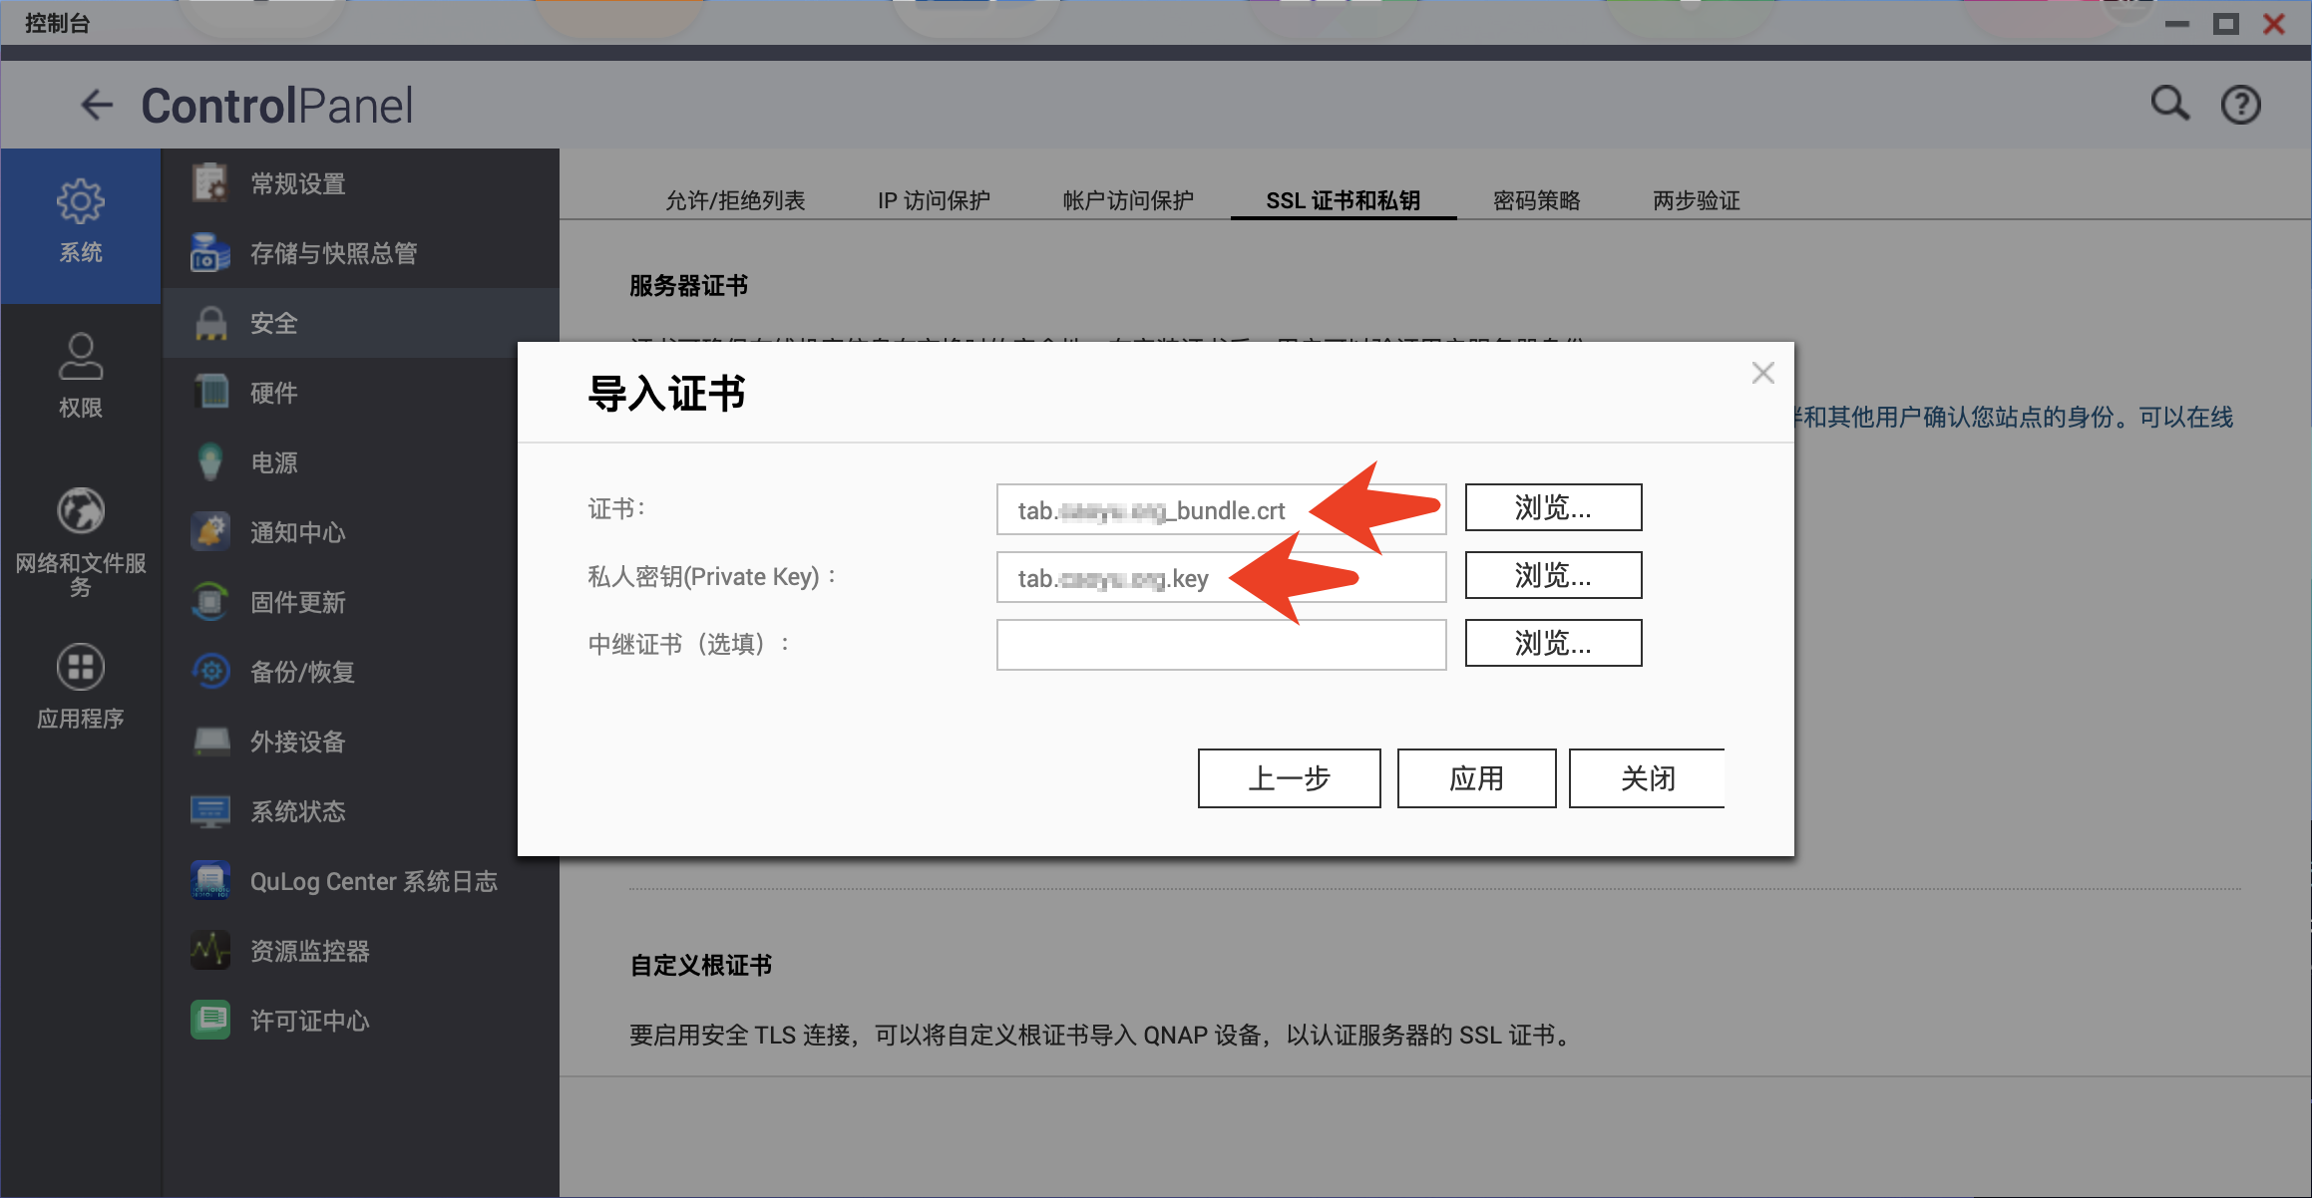Viewport: 2312px width, 1198px height.
Task: Click the 硬件 chip icon
Action: pos(210,393)
